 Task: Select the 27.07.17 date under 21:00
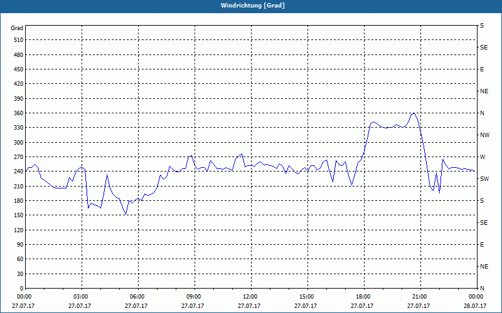pos(419,306)
